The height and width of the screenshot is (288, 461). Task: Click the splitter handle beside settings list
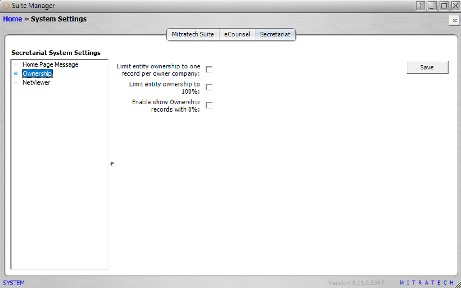(112, 164)
